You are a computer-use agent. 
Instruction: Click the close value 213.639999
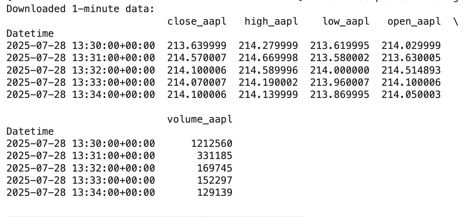point(197,46)
